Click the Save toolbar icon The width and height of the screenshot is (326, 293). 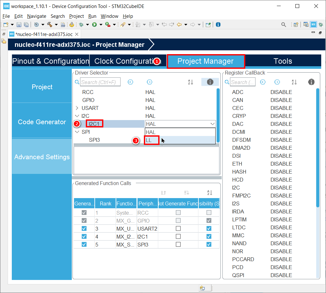pyautogui.click(x=19, y=25)
